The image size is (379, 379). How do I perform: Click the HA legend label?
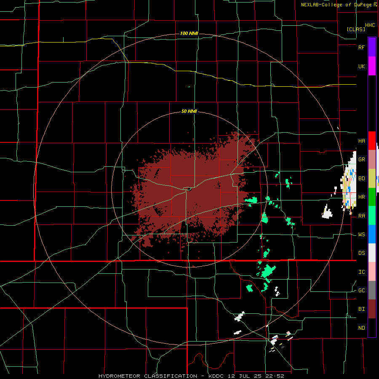tap(362, 141)
